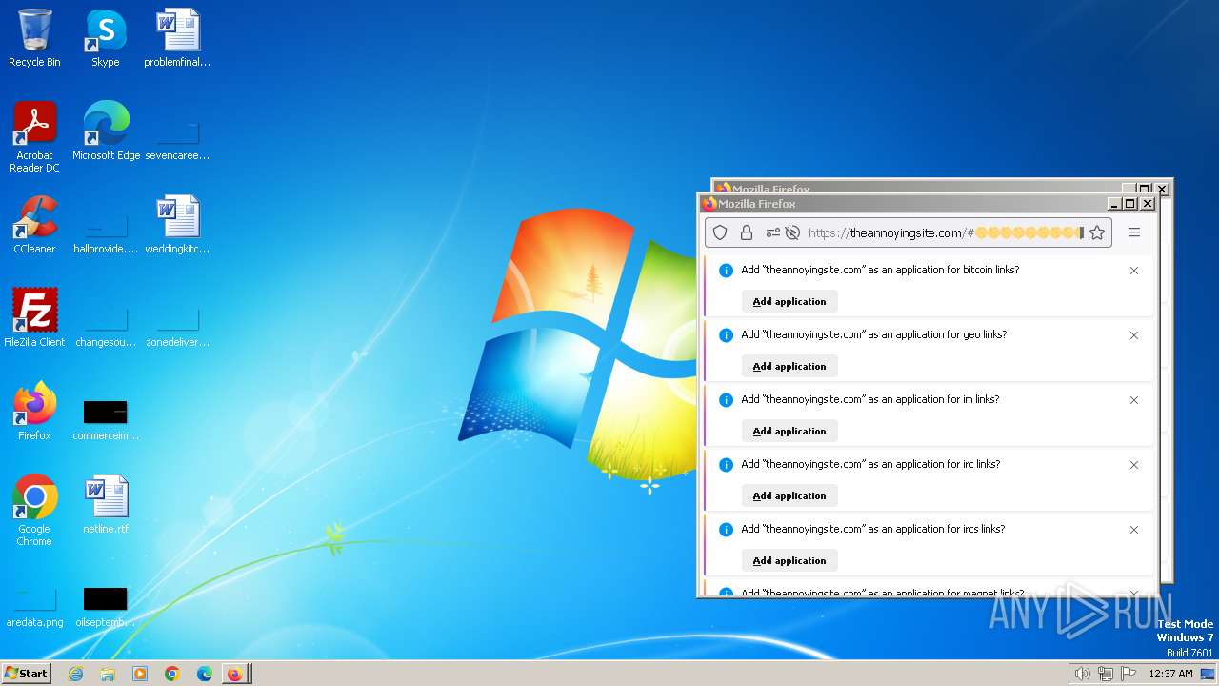
Task: Open the Firefox hamburger application menu
Action: [x=1134, y=232]
